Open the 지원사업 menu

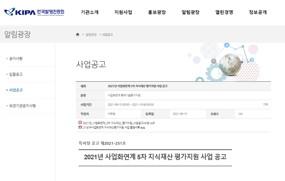pos(123,12)
